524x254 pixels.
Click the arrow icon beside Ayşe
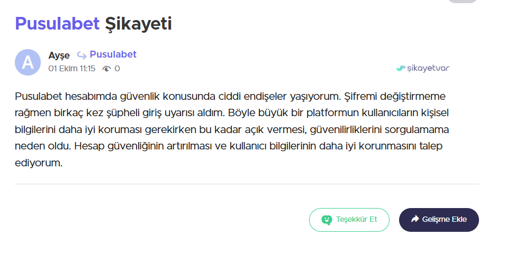82,55
